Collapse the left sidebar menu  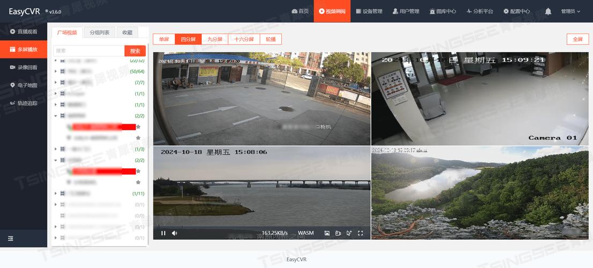pos(11,239)
